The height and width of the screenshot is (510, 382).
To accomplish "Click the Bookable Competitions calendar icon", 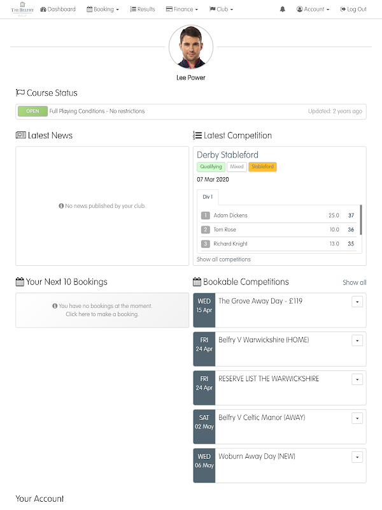I will click(197, 282).
